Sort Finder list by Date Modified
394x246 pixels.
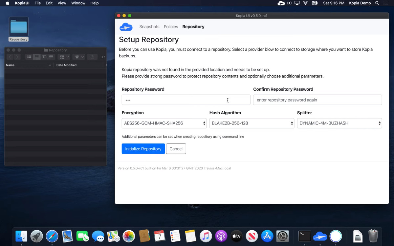pyautogui.click(x=79, y=65)
